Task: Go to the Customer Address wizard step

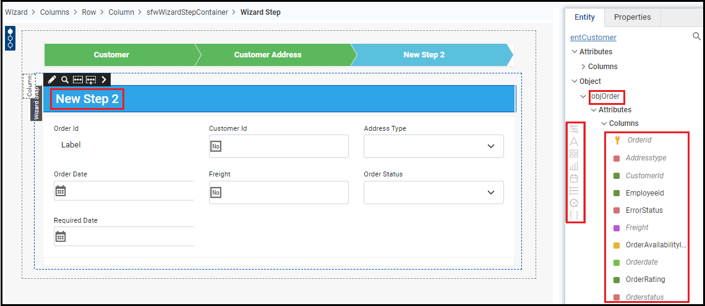Action: click(268, 55)
